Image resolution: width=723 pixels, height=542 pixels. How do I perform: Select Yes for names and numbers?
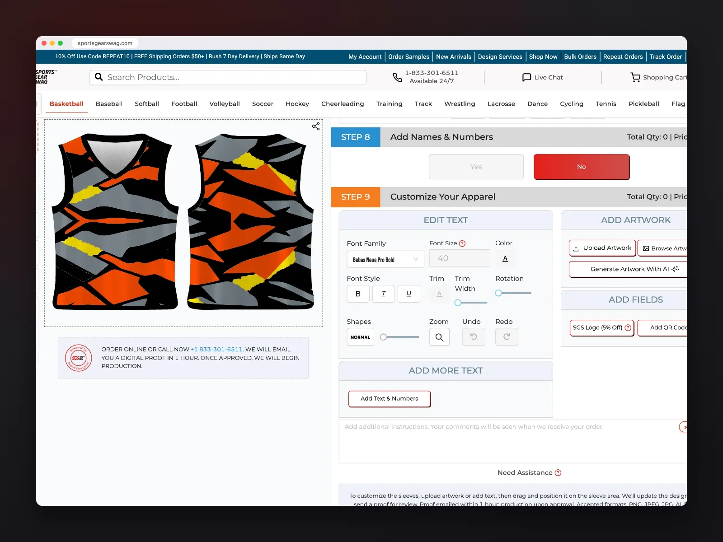pos(476,167)
